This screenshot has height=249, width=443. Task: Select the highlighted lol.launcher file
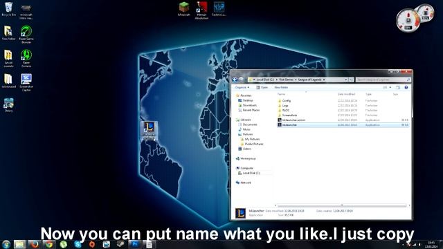(x=343, y=125)
